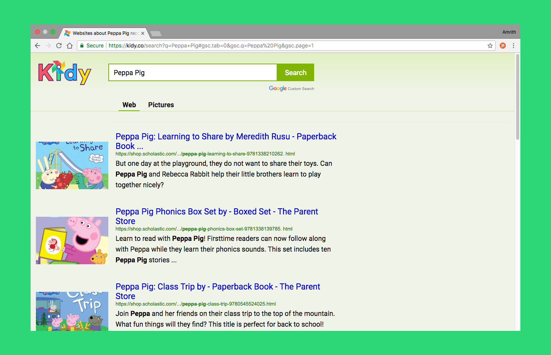This screenshot has width=551, height=355.
Task: Click the browser forward arrow
Action: [48, 46]
